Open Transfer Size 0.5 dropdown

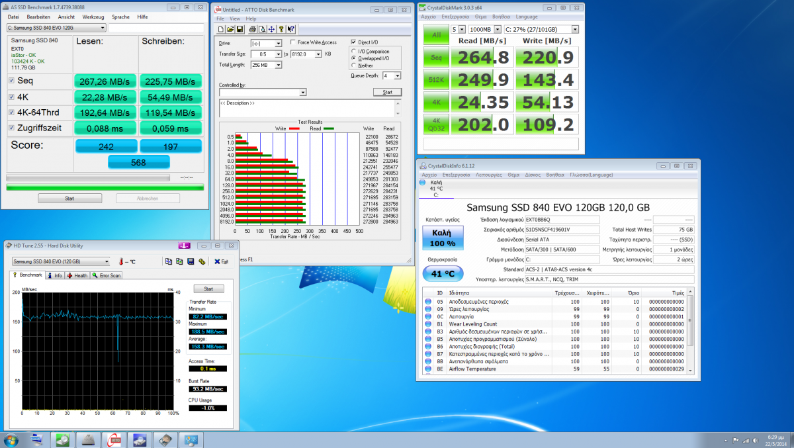click(278, 54)
